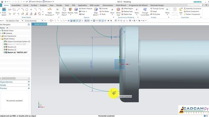
Task: Click the Revolve feature icon
Action: click(71, 9)
